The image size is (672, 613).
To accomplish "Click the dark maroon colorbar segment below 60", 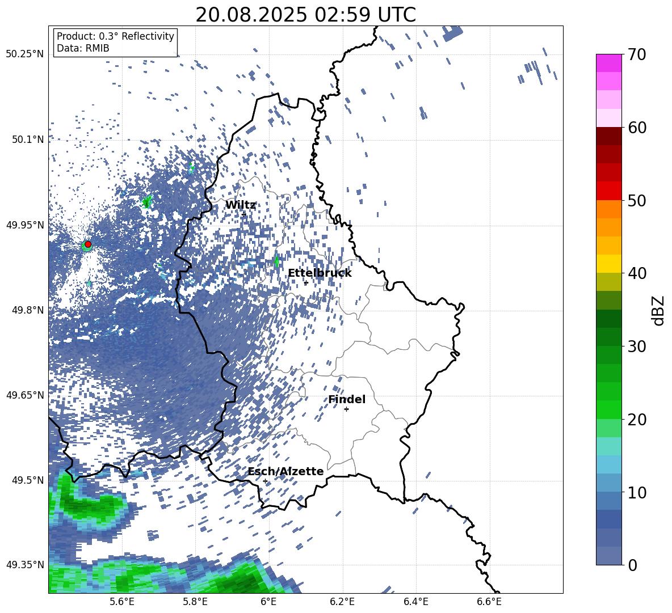I will click(608, 136).
